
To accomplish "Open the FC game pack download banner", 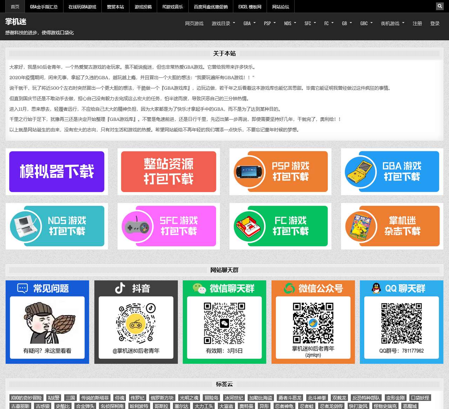I will tap(280, 226).
